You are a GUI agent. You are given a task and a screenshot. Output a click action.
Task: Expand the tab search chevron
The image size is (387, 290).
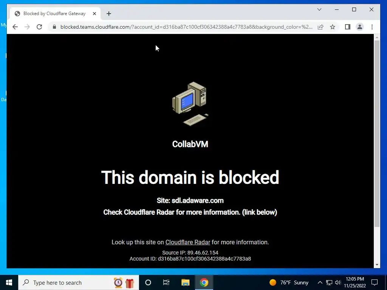tap(319, 9)
